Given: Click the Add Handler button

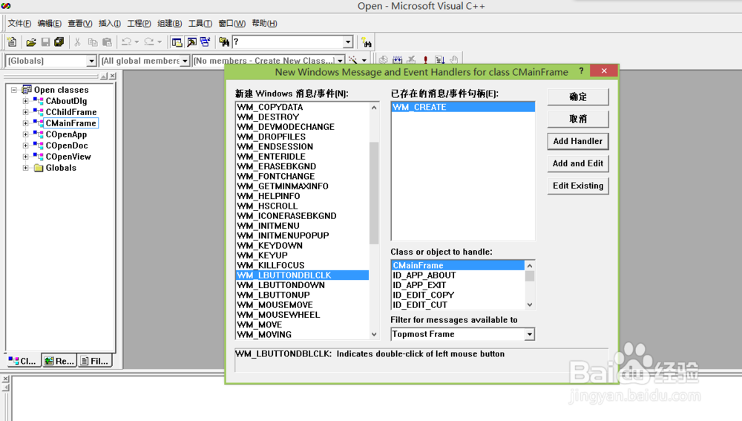Looking at the screenshot, I should click(x=578, y=141).
